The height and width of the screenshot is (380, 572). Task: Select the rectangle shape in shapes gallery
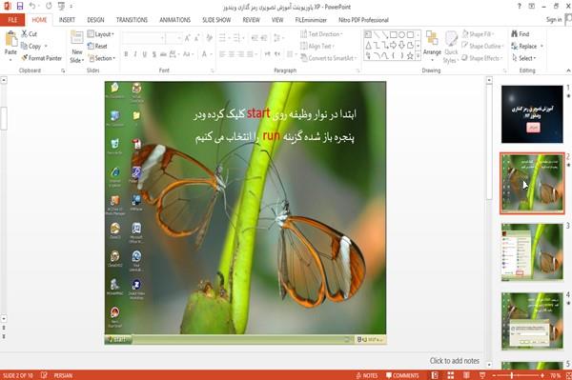(393, 35)
